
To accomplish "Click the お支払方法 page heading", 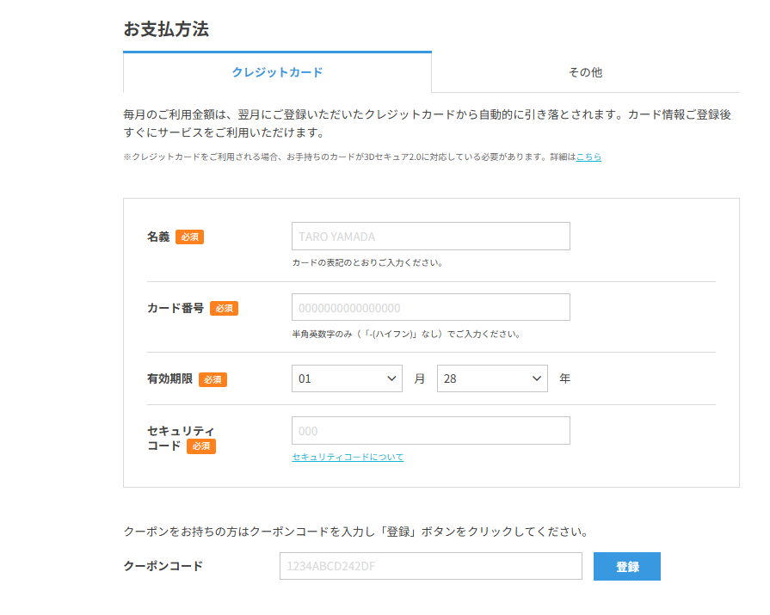I will [166, 29].
